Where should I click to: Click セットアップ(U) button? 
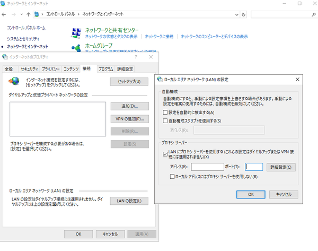pyautogui.click(x=129, y=82)
